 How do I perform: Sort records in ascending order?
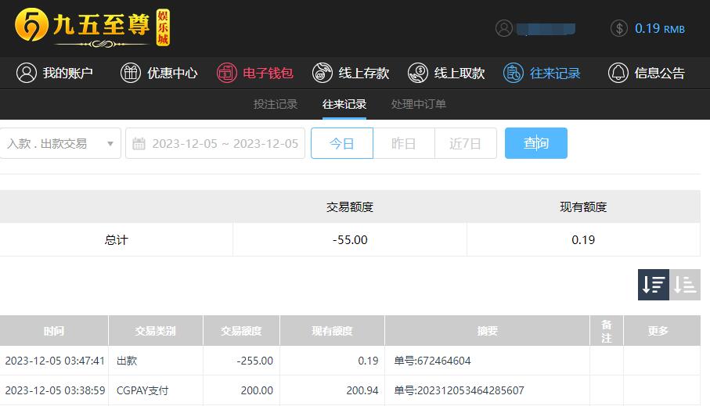(x=685, y=285)
